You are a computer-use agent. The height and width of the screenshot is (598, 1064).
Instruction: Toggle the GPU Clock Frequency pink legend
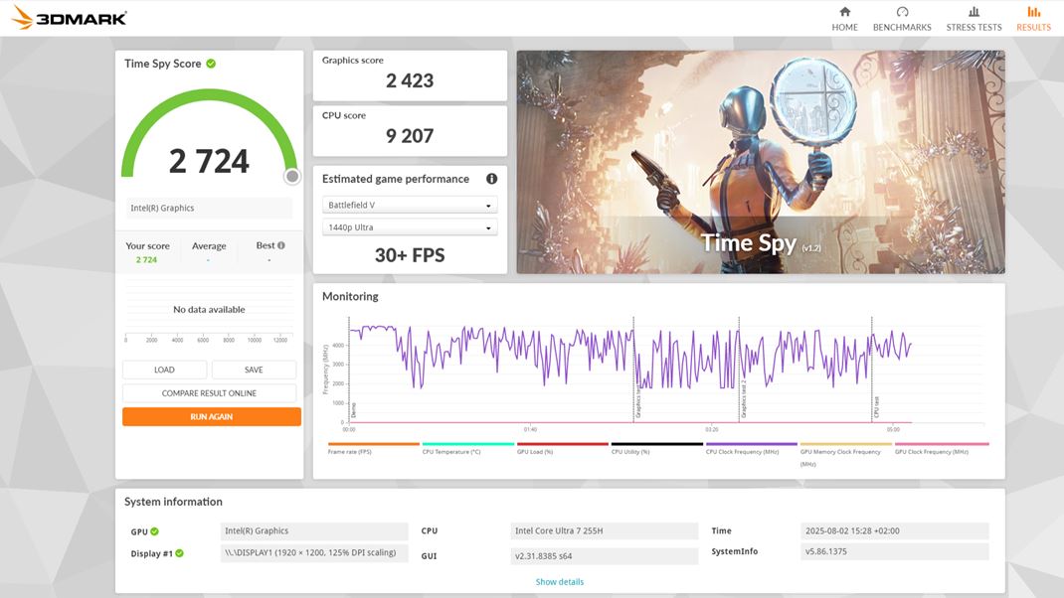click(x=941, y=447)
